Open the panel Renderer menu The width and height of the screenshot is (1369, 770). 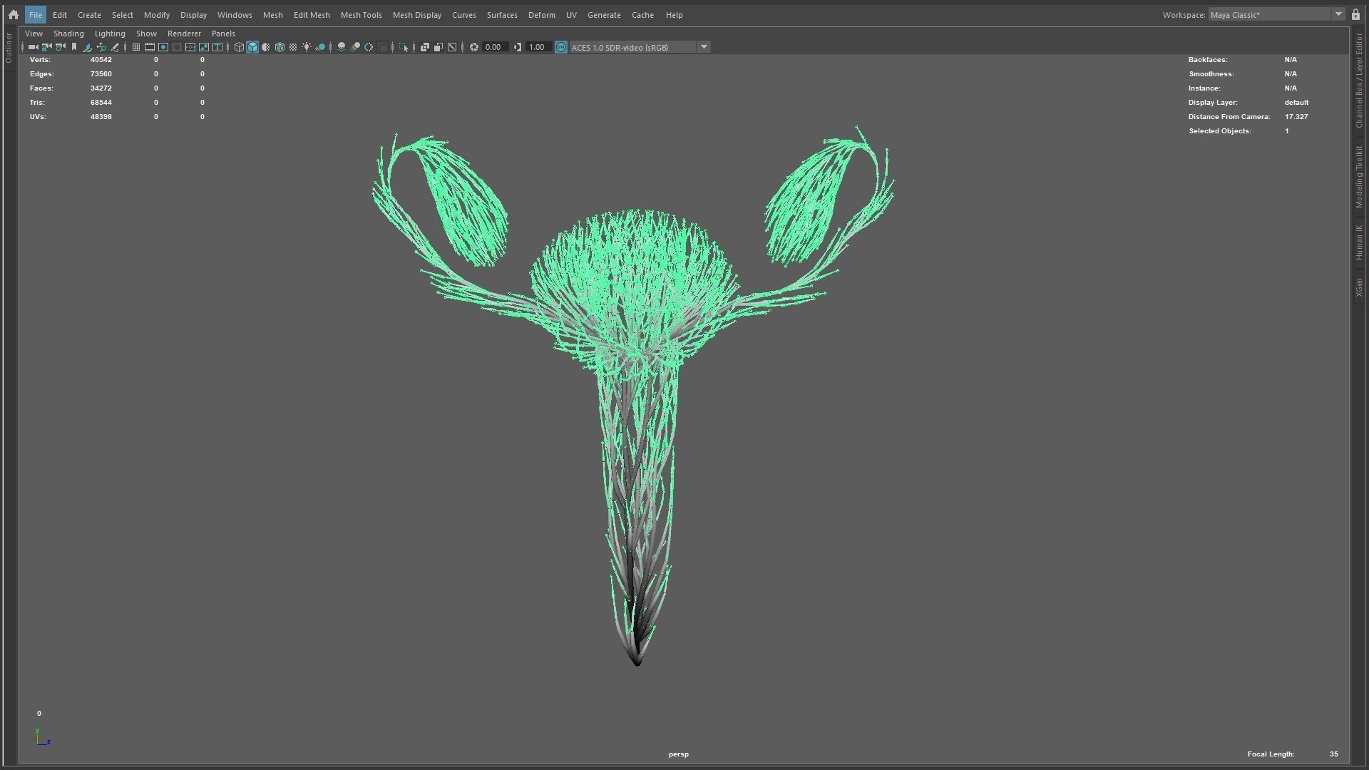click(184, 34)
